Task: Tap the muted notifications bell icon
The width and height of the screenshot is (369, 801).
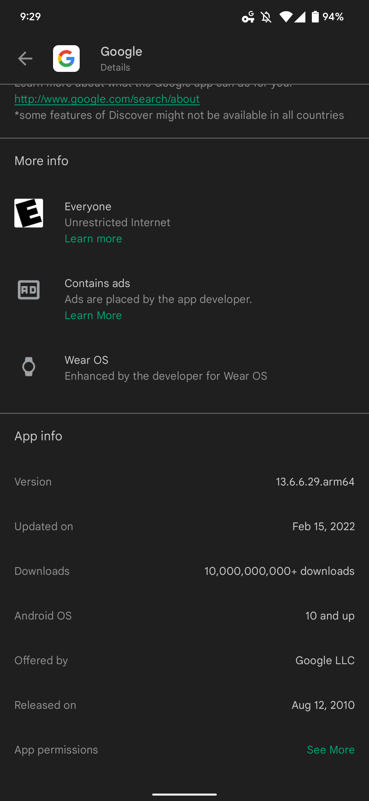Action: point(266,17)
